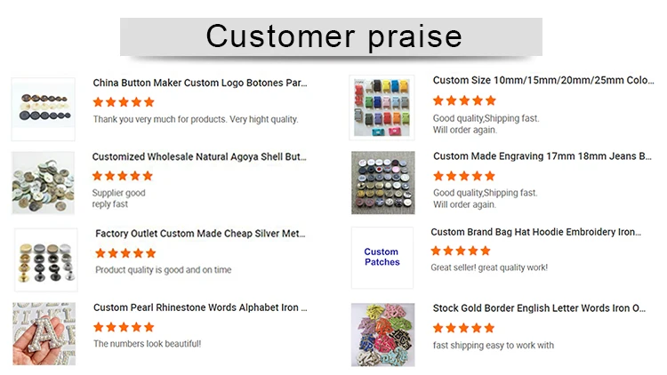Open the colorful size buttons product image

[382, 107]
